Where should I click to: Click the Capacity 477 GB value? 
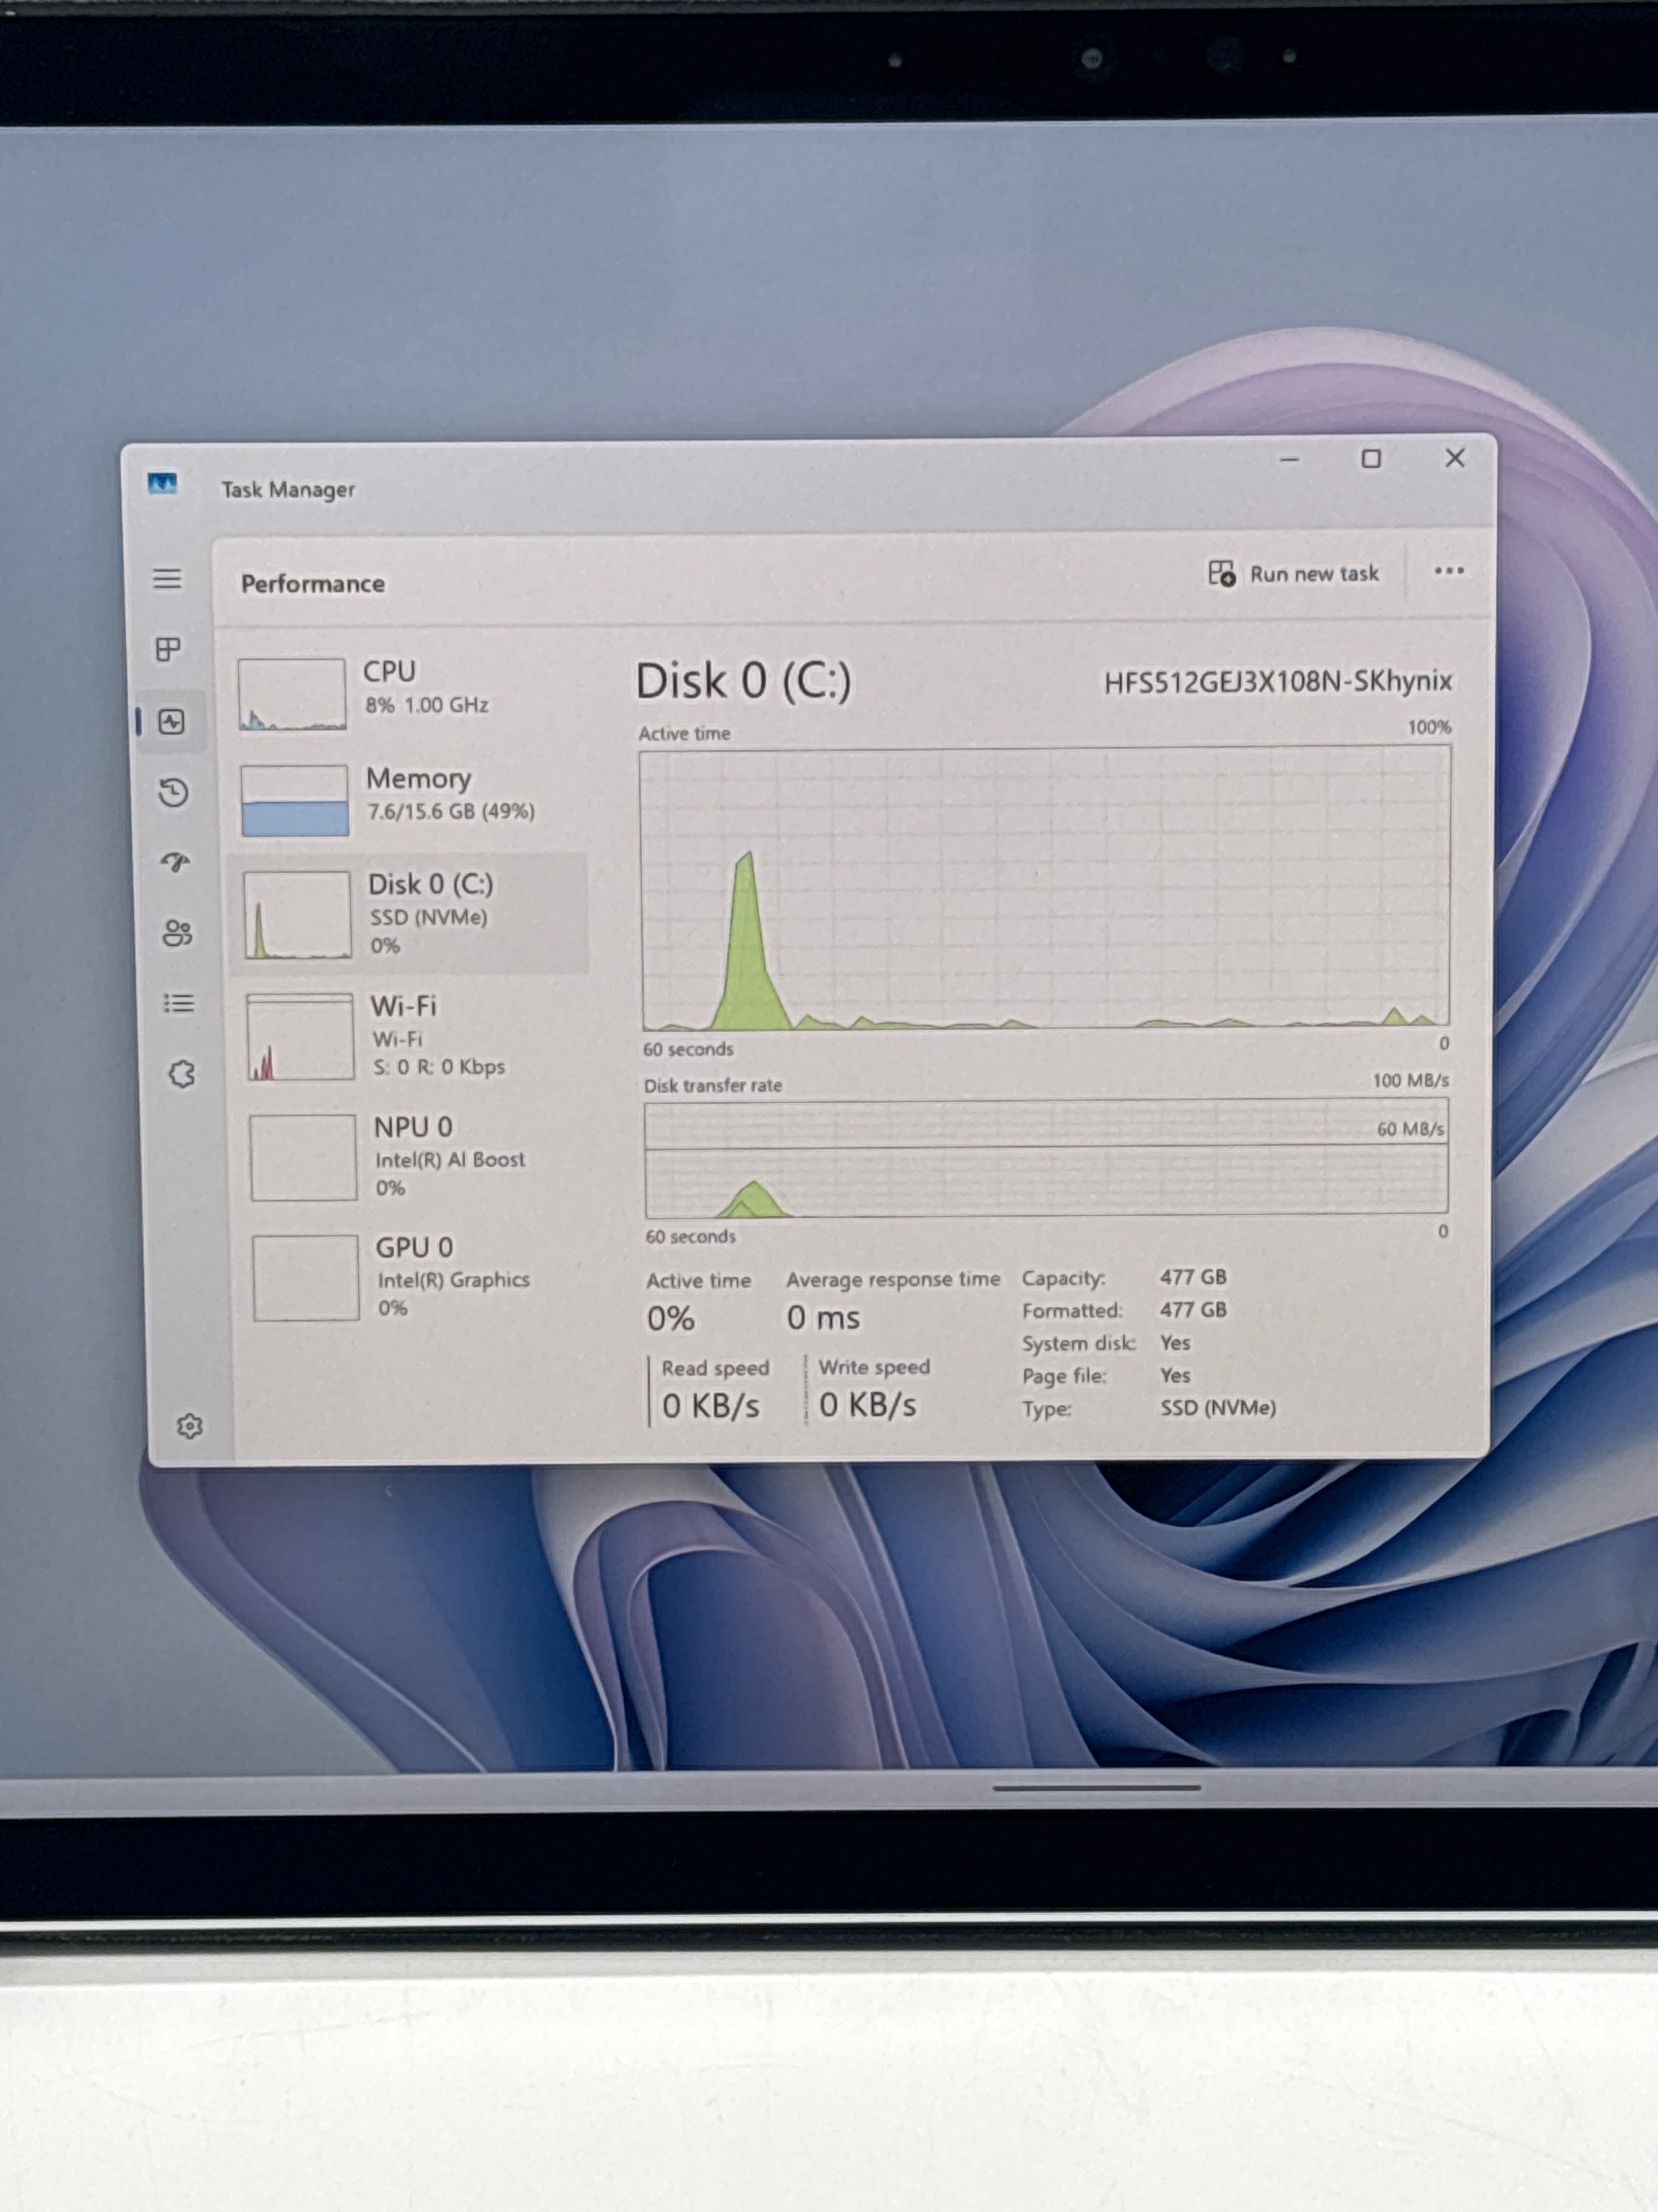pos(1193,1277)
